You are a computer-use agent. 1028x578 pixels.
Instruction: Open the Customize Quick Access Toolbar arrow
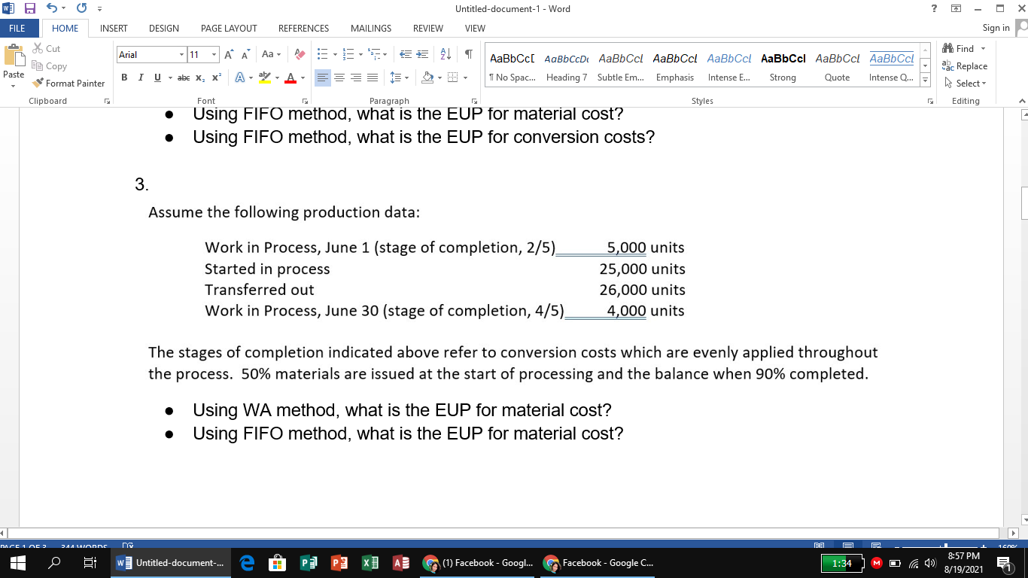[x=99, y=9]
